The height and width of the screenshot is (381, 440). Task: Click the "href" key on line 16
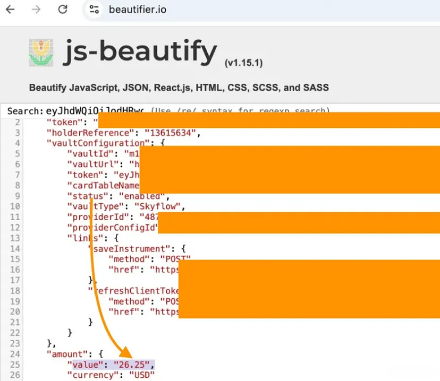tap(124, 270)
